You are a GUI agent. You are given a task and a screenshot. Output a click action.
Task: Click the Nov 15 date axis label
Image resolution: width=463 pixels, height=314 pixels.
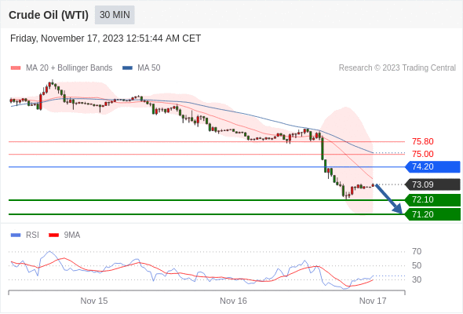click(x=94, y=301)
